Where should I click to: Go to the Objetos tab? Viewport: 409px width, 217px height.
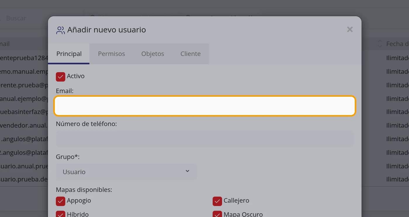[x=152, y=54]
